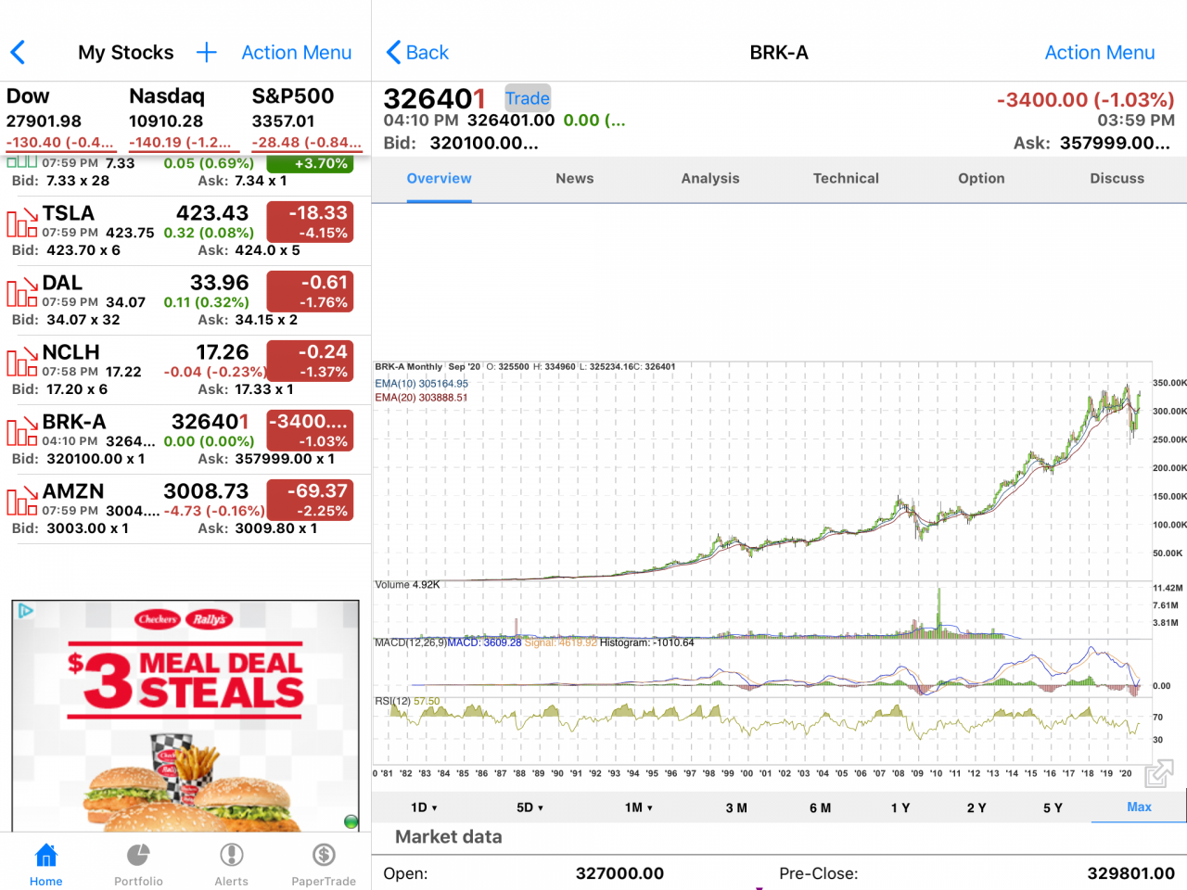Viewport: 1187px width, 890px height.
Task: Tap the EMA(20) indicator label
Action: pyautogui.click(x=421, y=398)
